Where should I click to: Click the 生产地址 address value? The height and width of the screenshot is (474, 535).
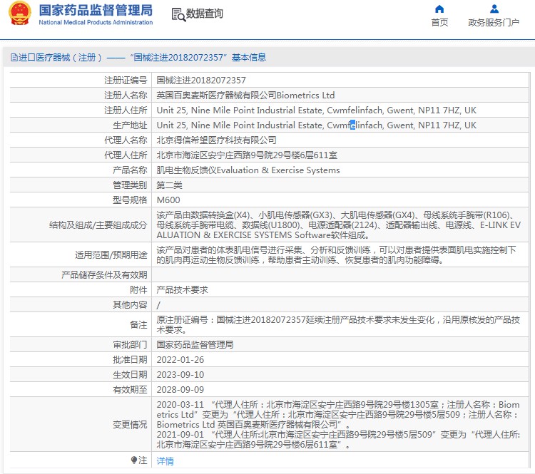pyautogui.click(x=316, y=125)
